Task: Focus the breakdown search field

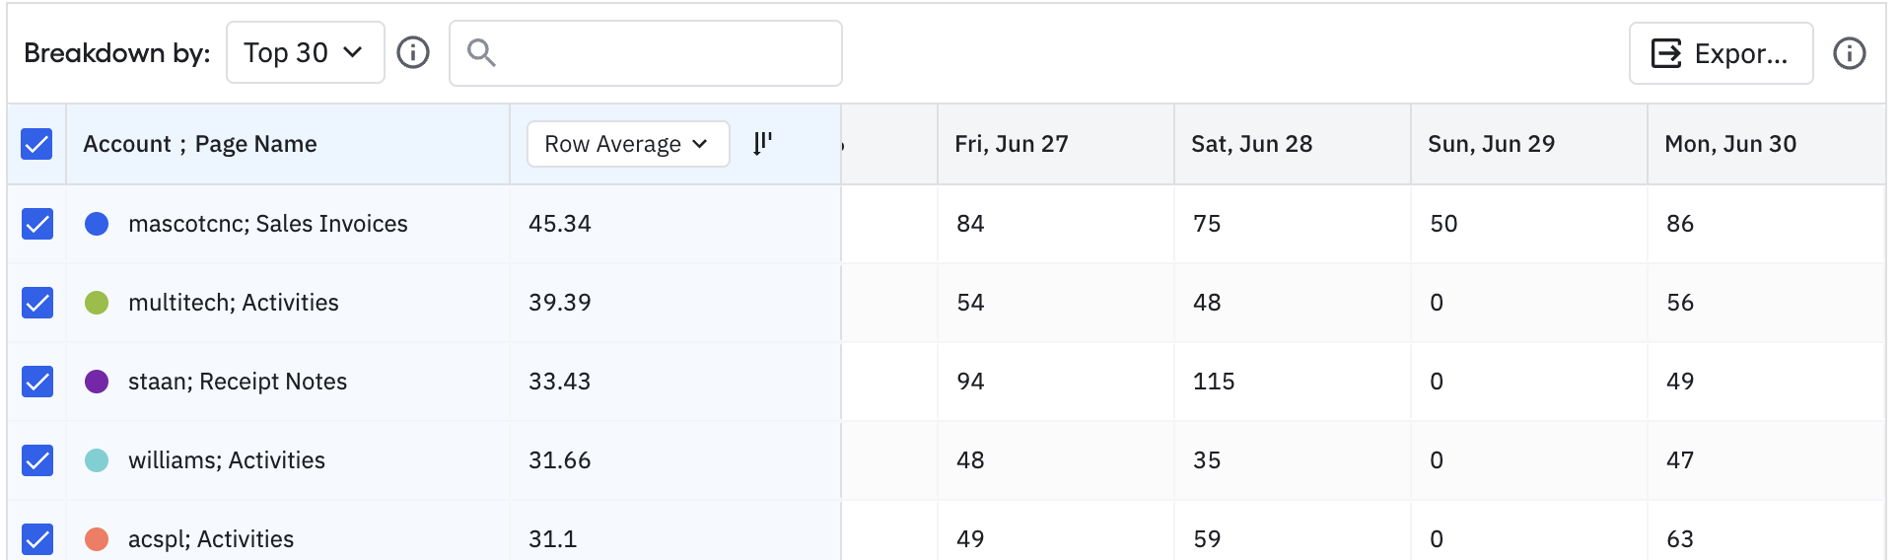Action: pos(661,52)
